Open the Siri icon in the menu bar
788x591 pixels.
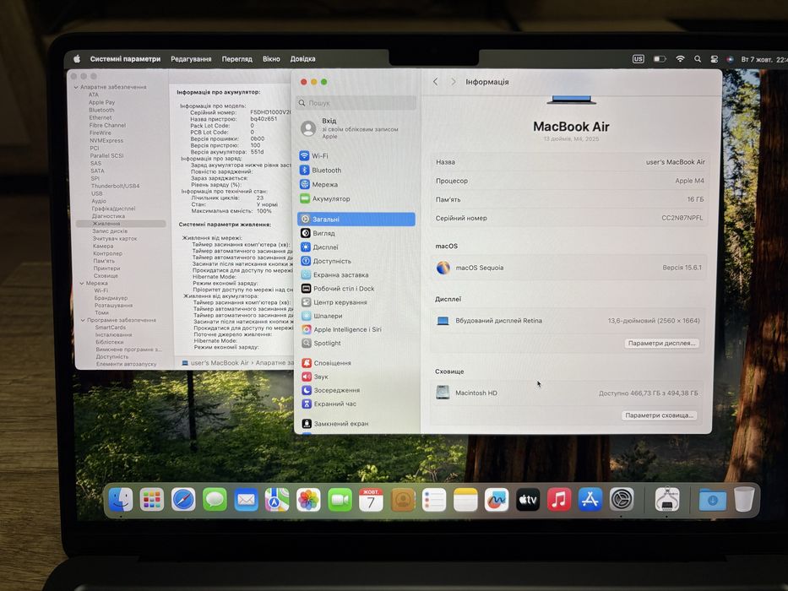(731, 59)
